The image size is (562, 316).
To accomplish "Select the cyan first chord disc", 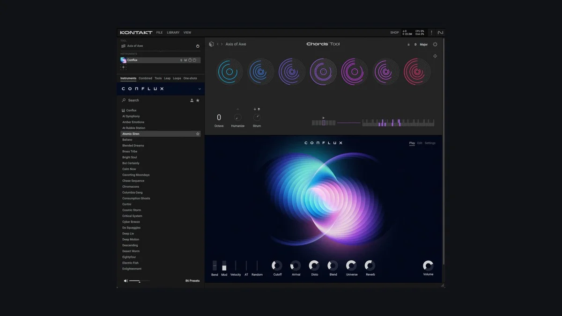I will coord(229,72).
